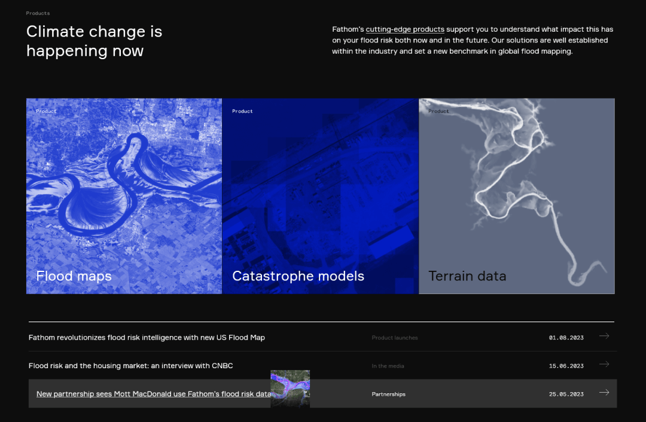Choose the 'Partnerships' category tag
Viewport: 646px width, 422px height.
click(x=388, y=395)
